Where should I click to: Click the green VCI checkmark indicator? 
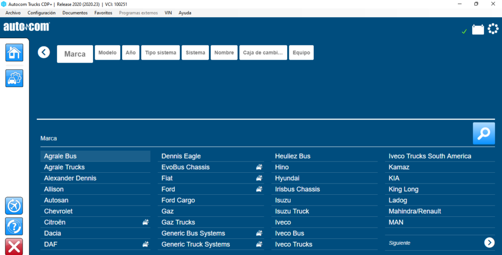(x=464, y=31)
